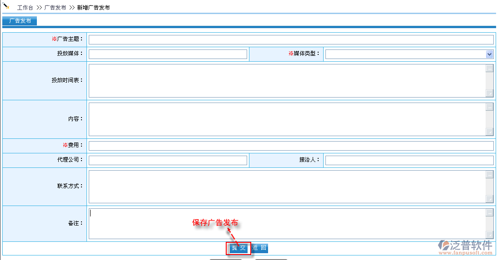Click top scroll button of 备注 area

(x=490, y=212)
